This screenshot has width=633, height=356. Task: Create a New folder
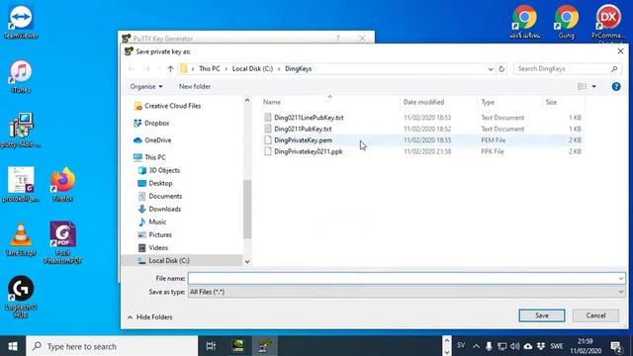pos(195,86)
